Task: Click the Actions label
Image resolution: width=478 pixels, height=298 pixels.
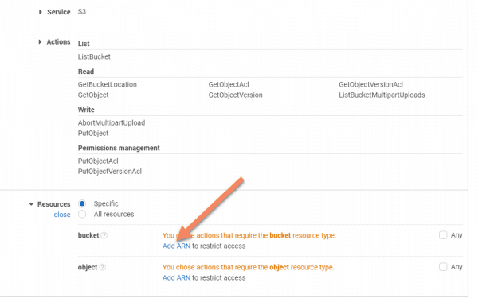Action: (x=58, y=41)
